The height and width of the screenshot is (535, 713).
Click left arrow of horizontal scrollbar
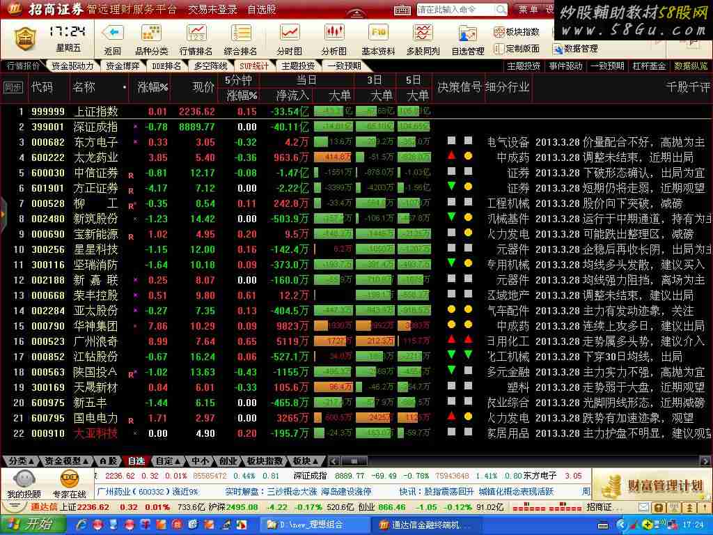tap(333, 461)
